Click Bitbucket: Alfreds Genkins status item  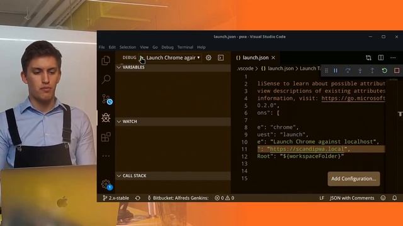tap(178, 198)
